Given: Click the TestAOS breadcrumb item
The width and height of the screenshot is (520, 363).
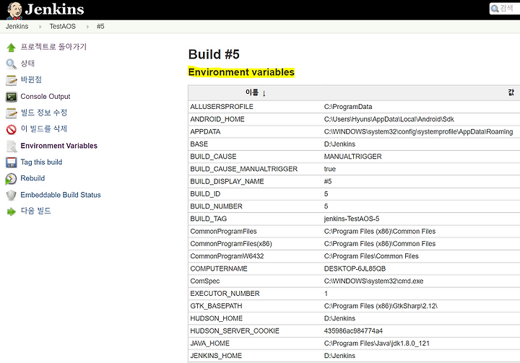Looking at the screenshot, I should tap(63, 26).
